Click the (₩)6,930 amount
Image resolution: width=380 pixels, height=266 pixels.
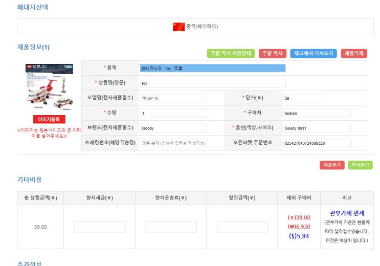299,227
